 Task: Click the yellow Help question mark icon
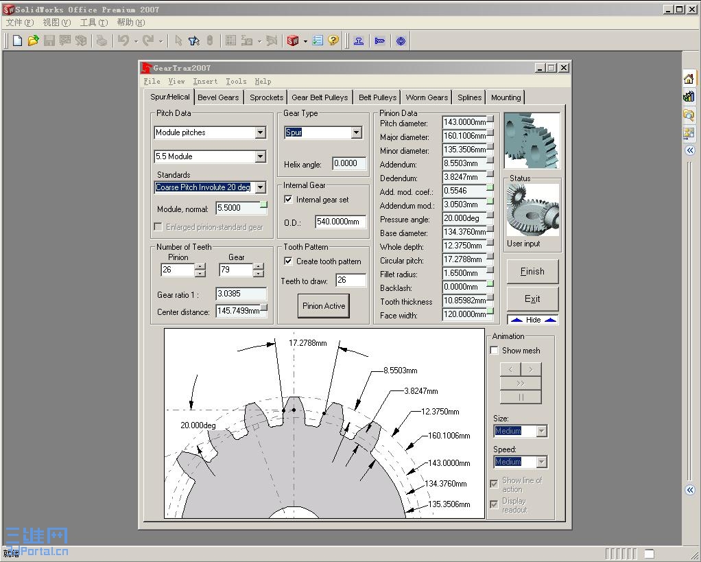pyautogui.click(x=333, y=40)
